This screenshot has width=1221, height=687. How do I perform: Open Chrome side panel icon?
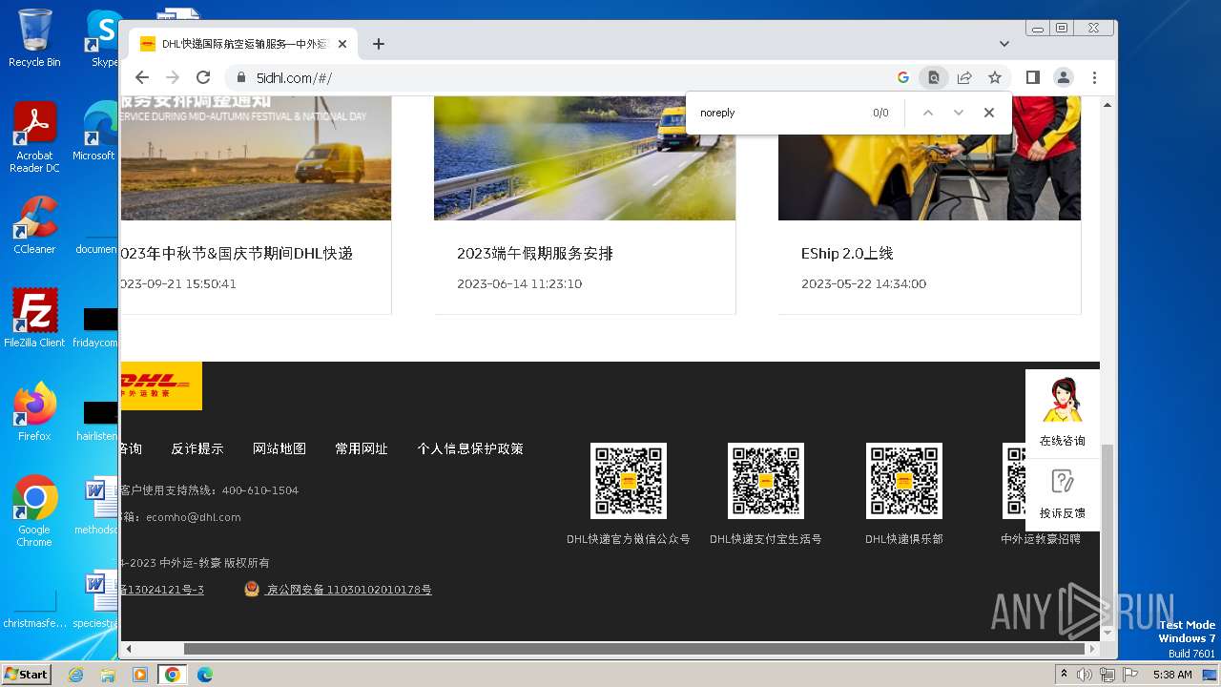pos(1033,78)
